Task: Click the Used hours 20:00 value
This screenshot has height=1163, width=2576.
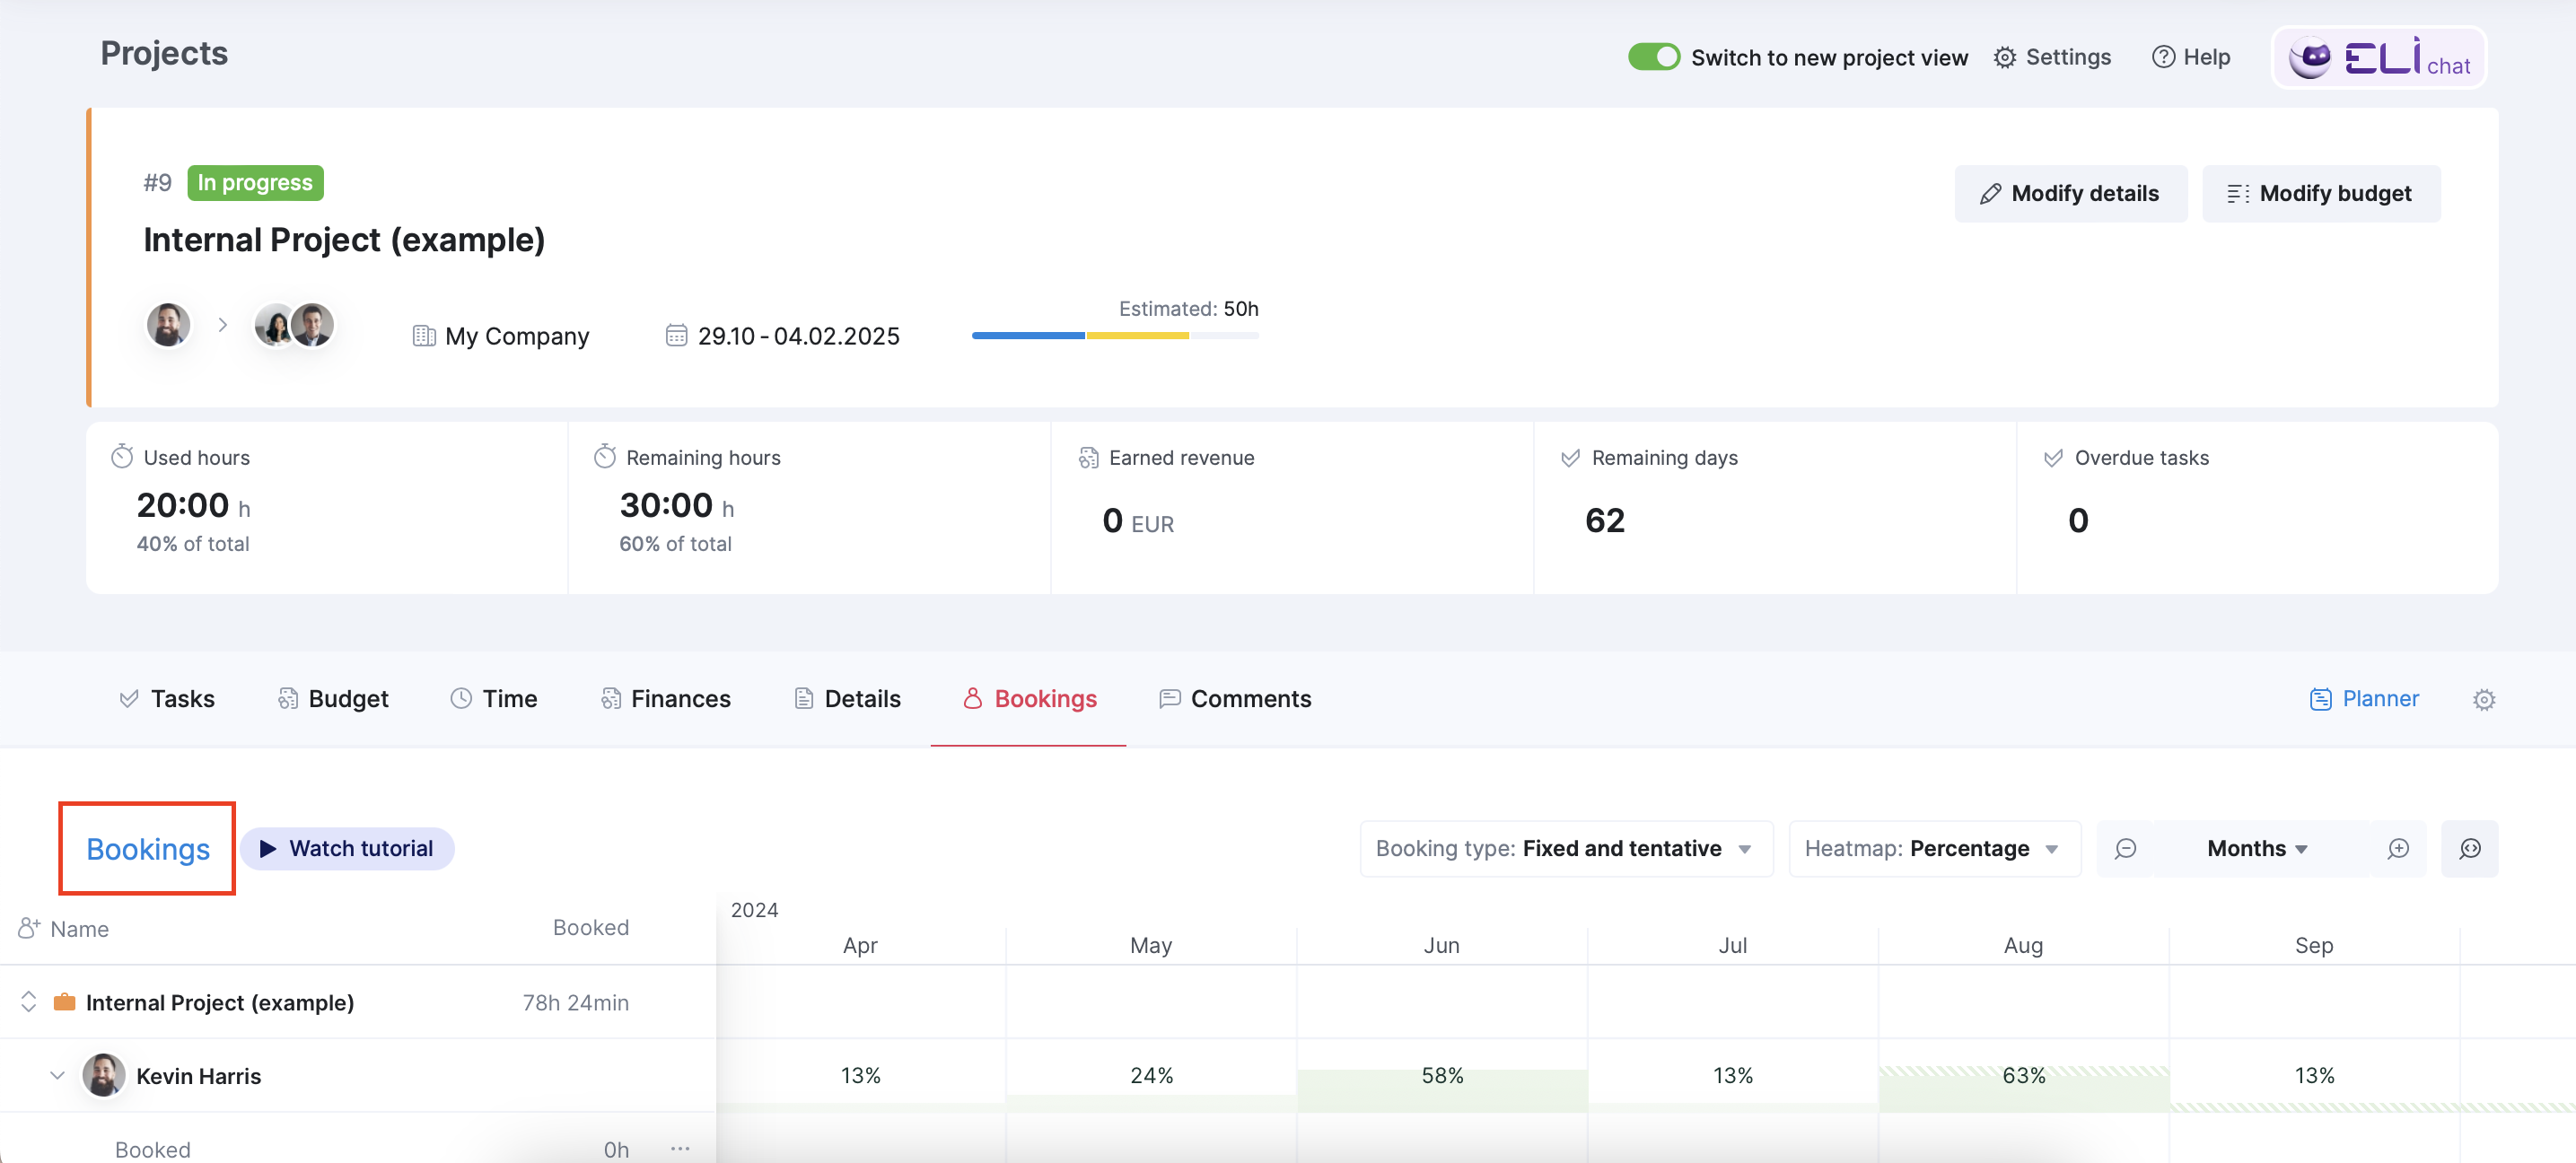Action: [183, 505]
